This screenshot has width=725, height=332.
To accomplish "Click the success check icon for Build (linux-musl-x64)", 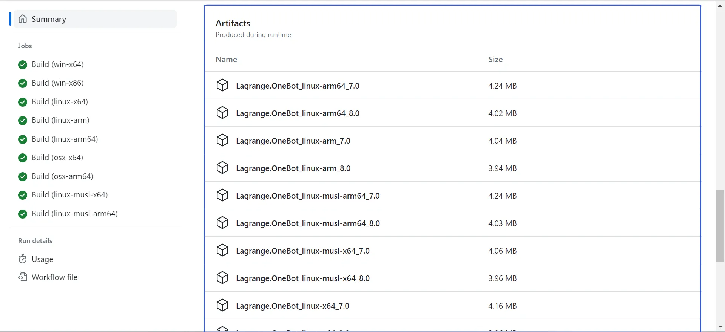I will click(x=23, y=195).
